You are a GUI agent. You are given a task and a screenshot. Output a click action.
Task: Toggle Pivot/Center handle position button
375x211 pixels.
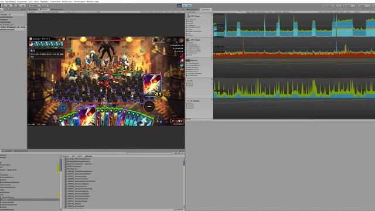coord(34,5)
